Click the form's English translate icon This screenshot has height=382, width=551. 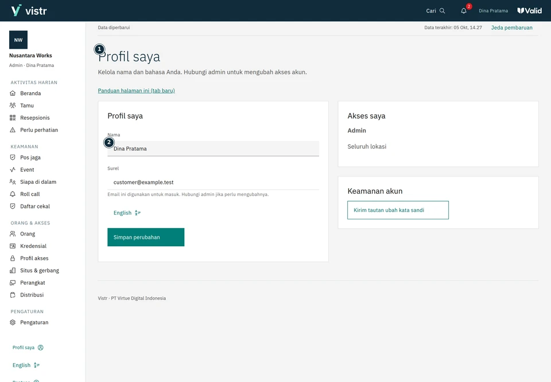[x=138, y=213]
